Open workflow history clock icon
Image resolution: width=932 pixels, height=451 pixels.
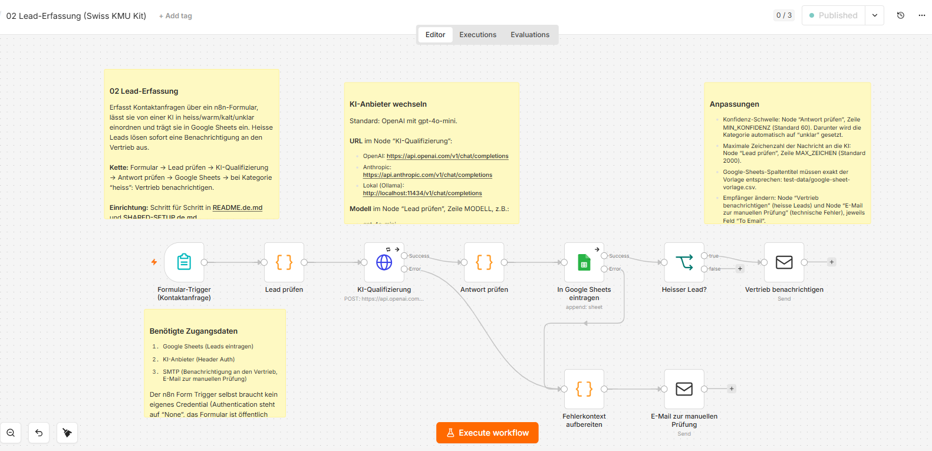click(901, 15)
